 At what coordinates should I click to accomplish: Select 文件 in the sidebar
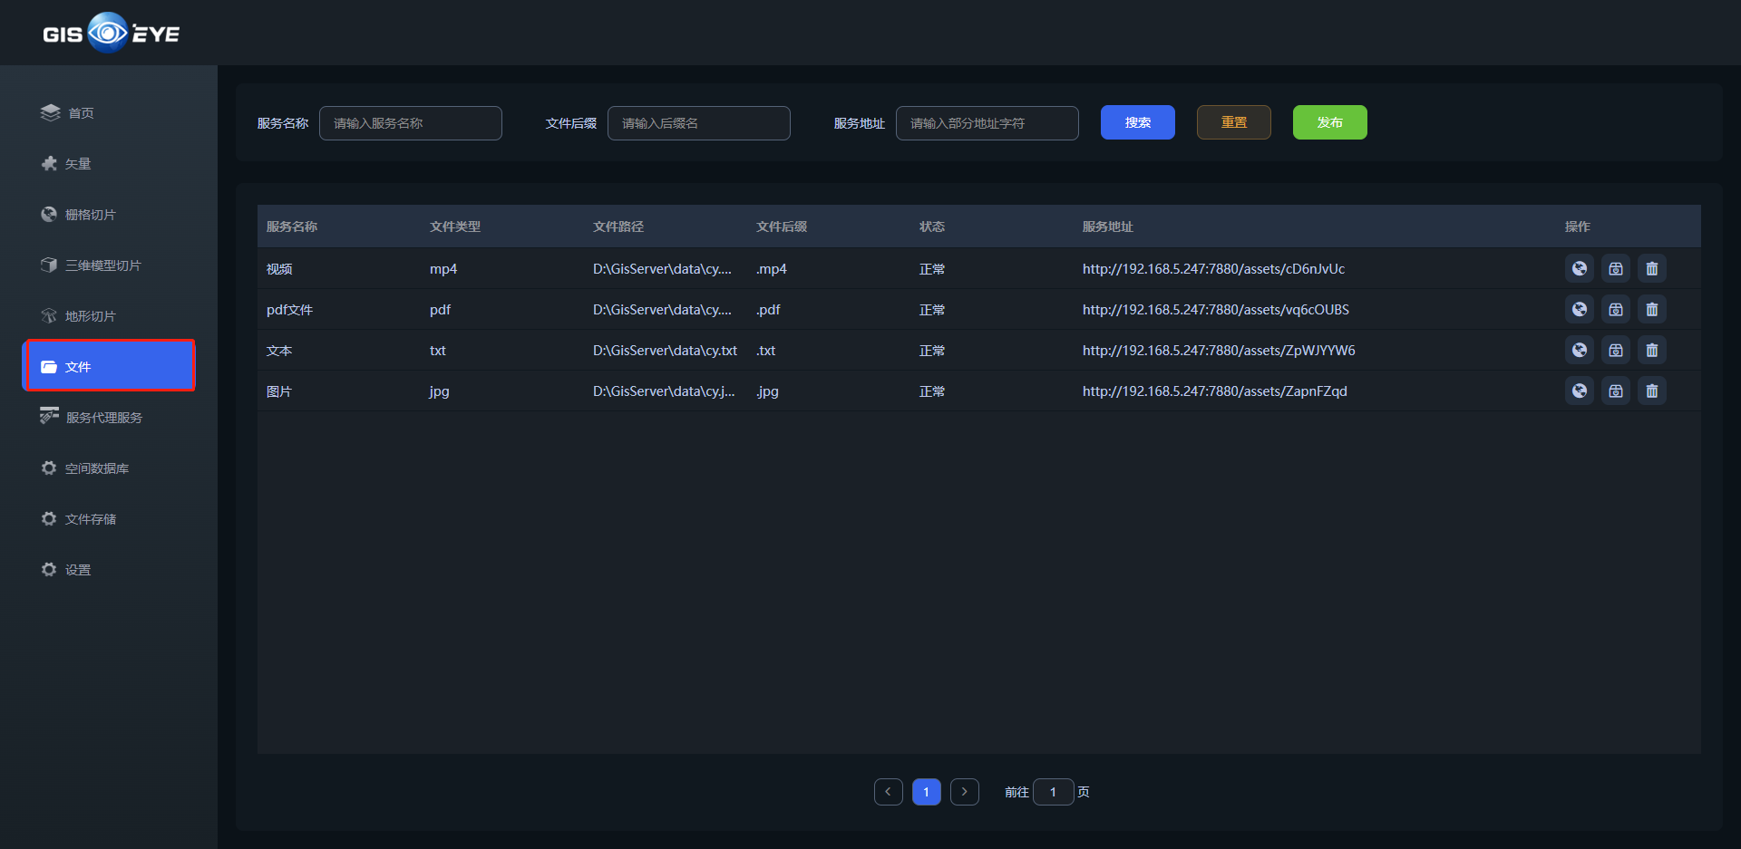click(x=109, y=366)
